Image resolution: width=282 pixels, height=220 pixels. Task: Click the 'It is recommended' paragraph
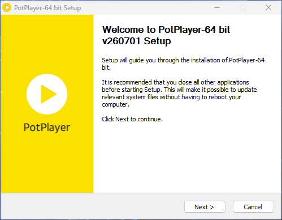179,94
